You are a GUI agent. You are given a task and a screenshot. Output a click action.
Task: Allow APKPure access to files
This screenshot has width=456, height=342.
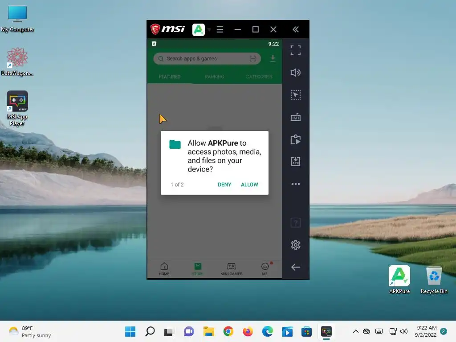[249, 184]
